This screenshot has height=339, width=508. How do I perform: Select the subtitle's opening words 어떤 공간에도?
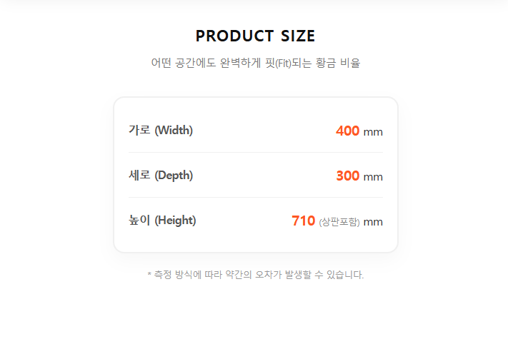tap(182, 63)
